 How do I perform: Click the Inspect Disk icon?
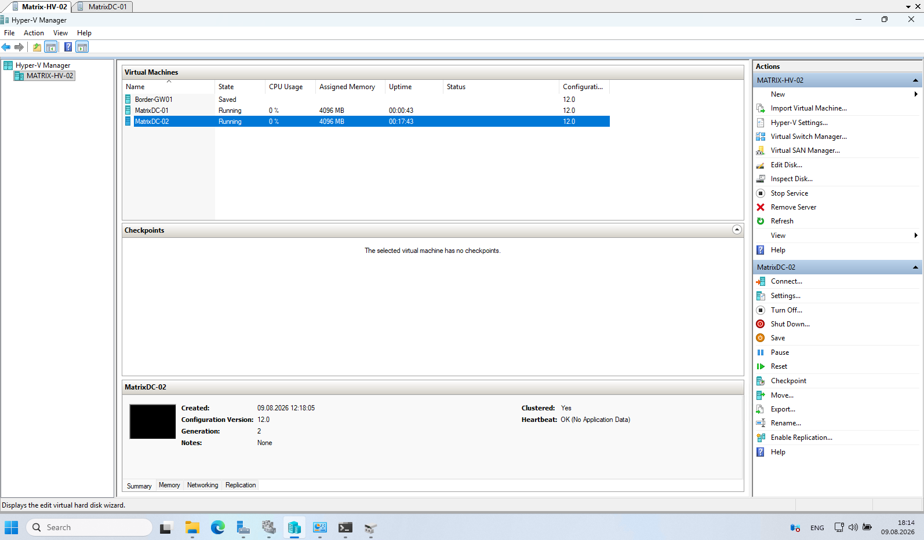pos(761,179)
